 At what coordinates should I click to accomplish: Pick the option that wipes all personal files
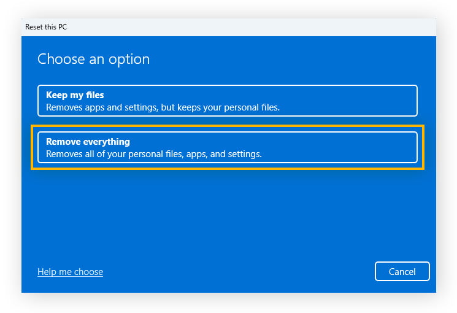pos(227,147)
